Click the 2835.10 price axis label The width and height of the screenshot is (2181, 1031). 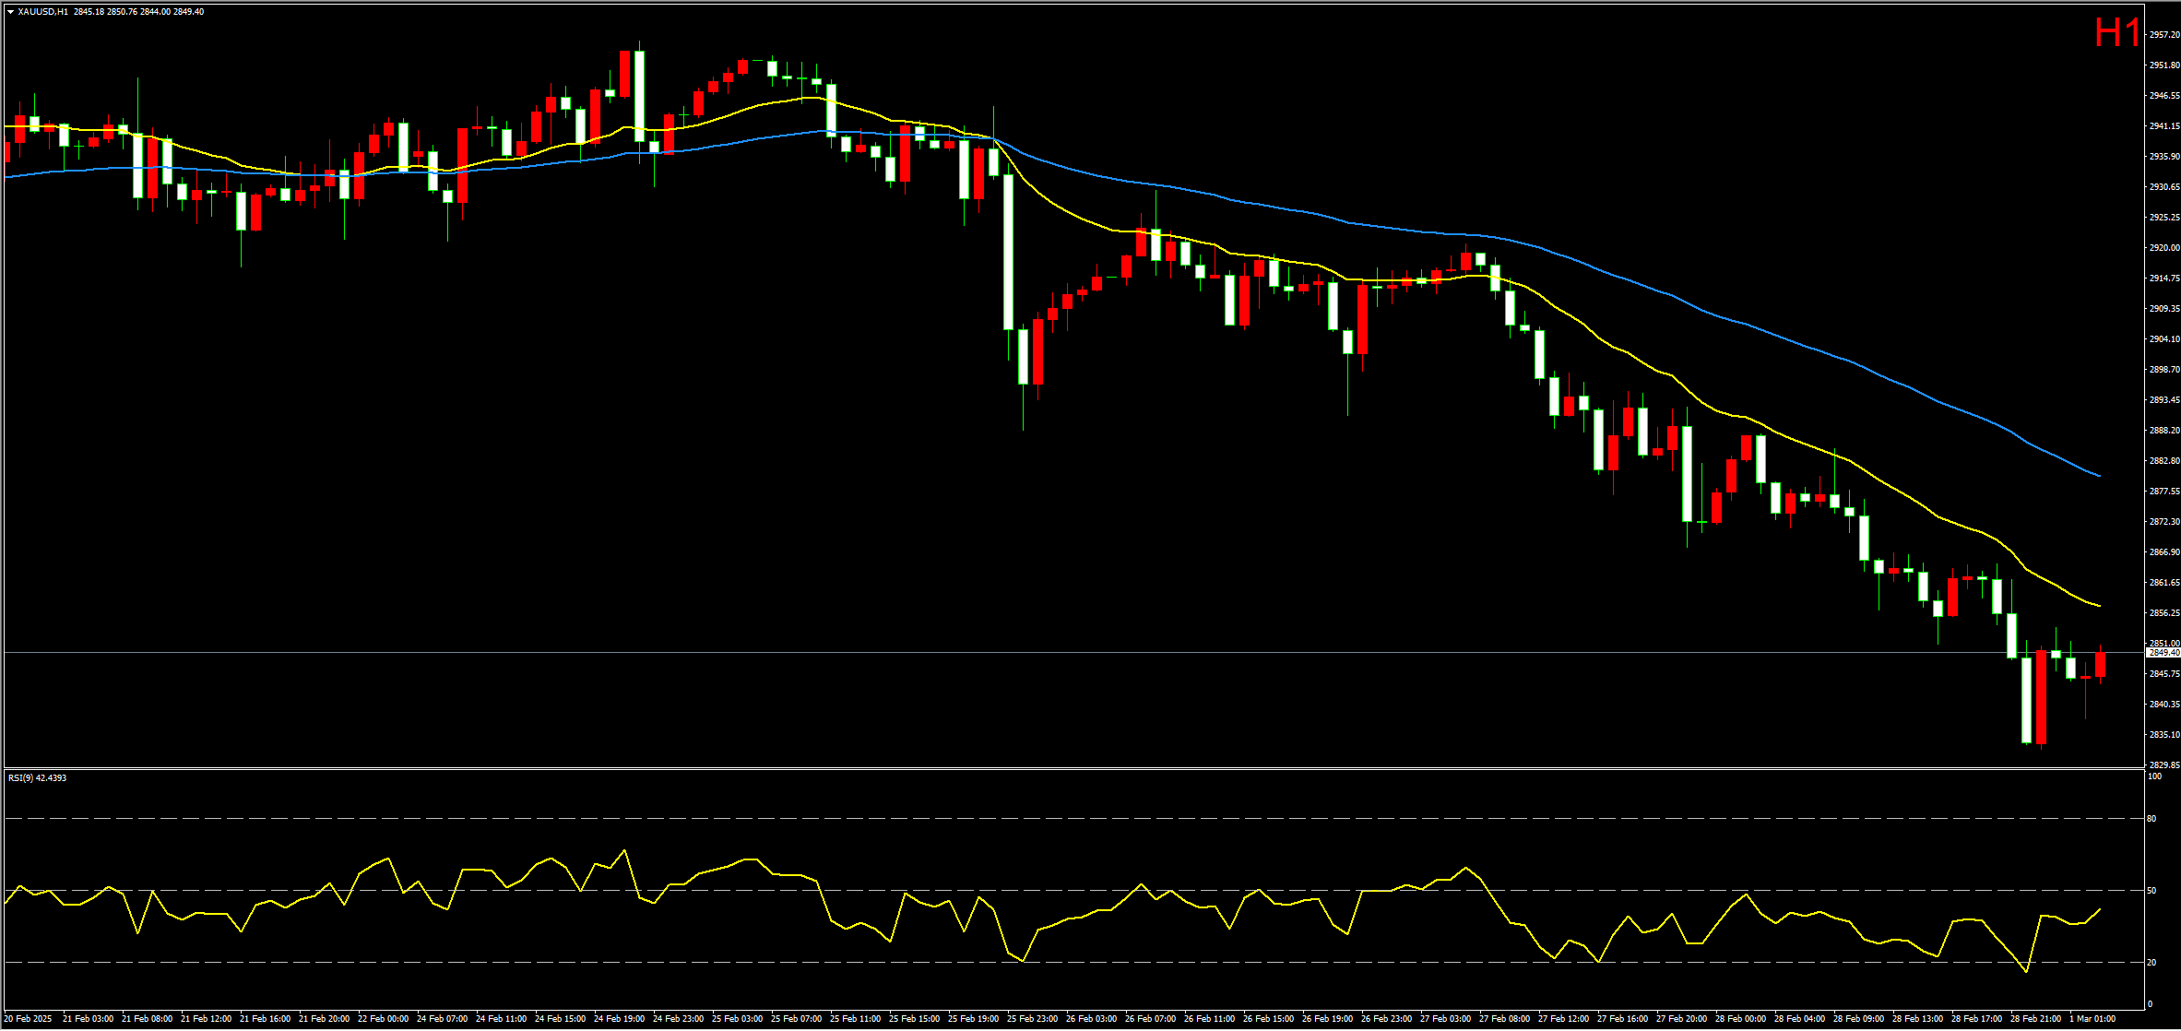click(2164, 735)
